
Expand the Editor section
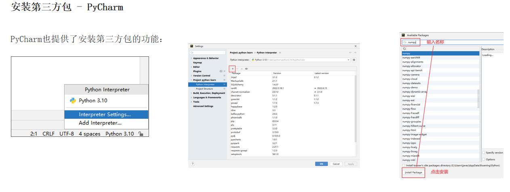pos(191,67)
